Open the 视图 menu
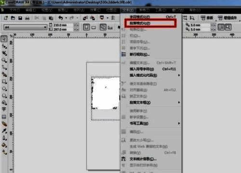This screenshot has height=173, width=241. 47,10
